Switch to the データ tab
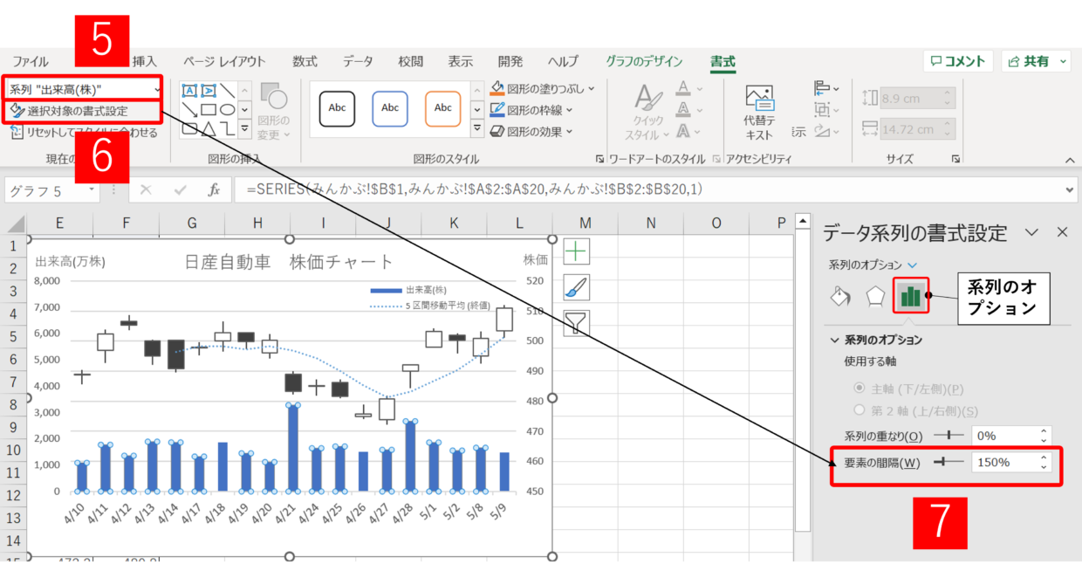Screen dimensions: 1082x578 358,61
